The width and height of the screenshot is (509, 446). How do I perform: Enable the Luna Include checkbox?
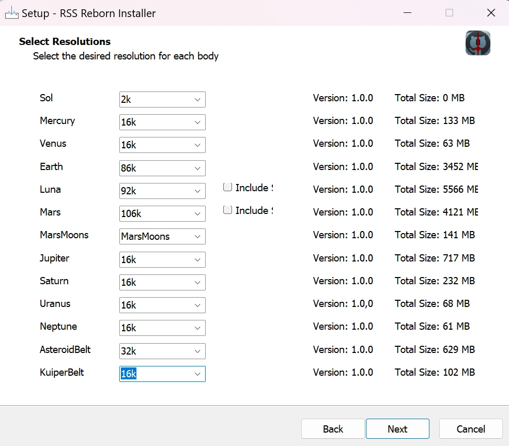point(227,187)
